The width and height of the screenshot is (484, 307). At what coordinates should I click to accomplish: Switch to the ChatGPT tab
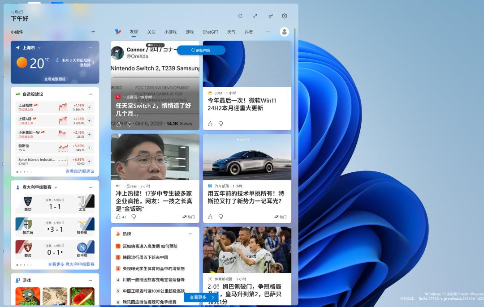pyautogui.click(x=210, y=32)
